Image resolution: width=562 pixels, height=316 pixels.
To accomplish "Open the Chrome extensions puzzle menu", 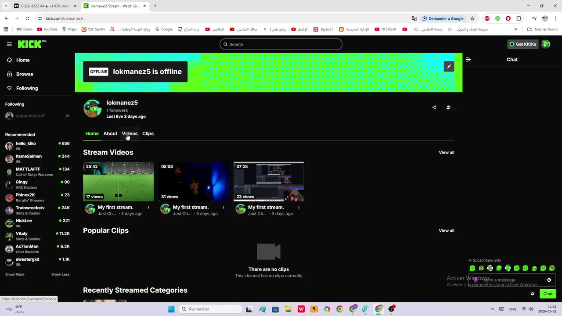I will click(519, 18).
